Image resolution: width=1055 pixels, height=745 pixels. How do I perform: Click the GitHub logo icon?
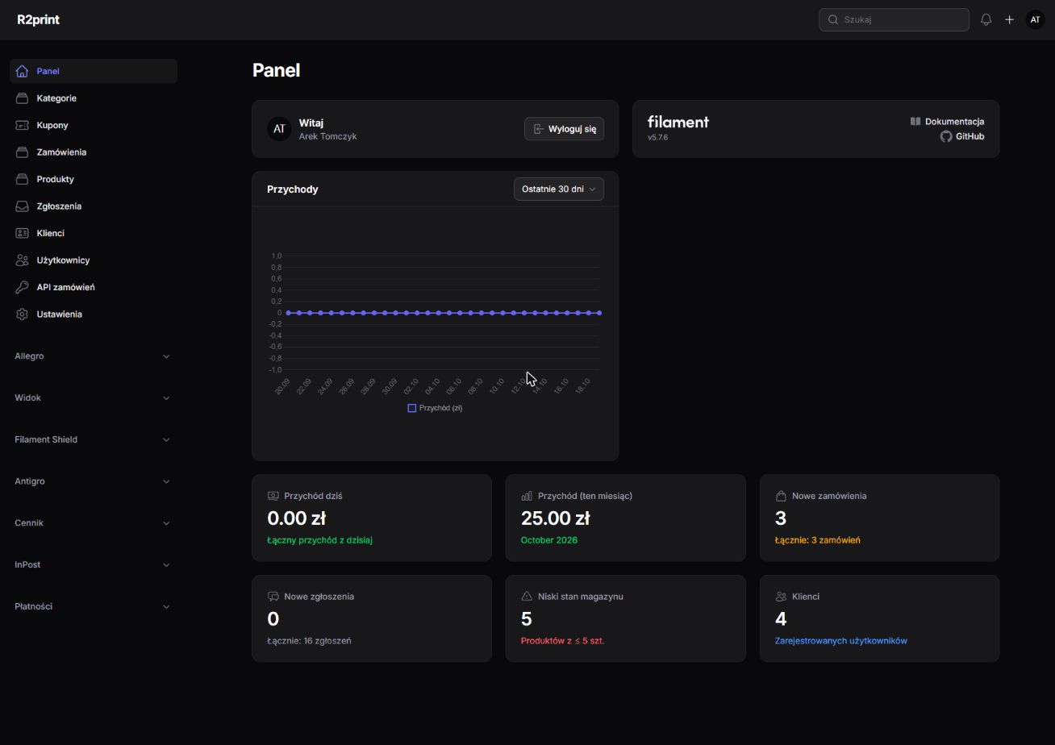coord(946,137)
